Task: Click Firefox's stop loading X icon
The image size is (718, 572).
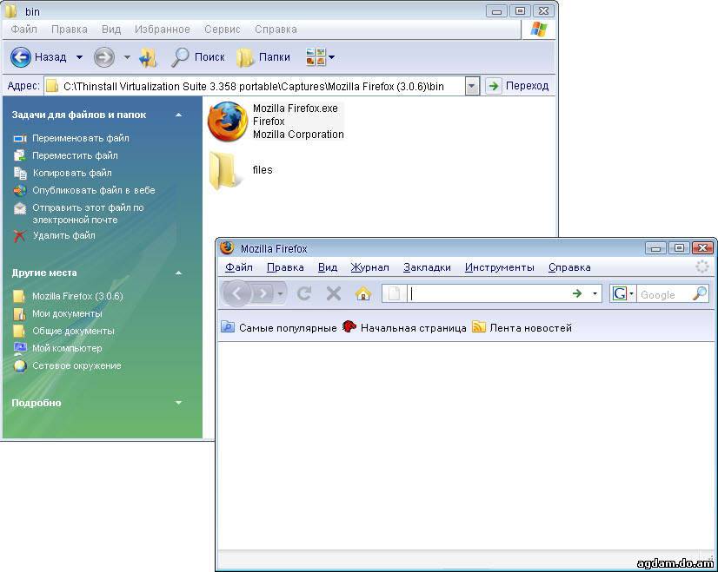Action: tap(334, 293)
